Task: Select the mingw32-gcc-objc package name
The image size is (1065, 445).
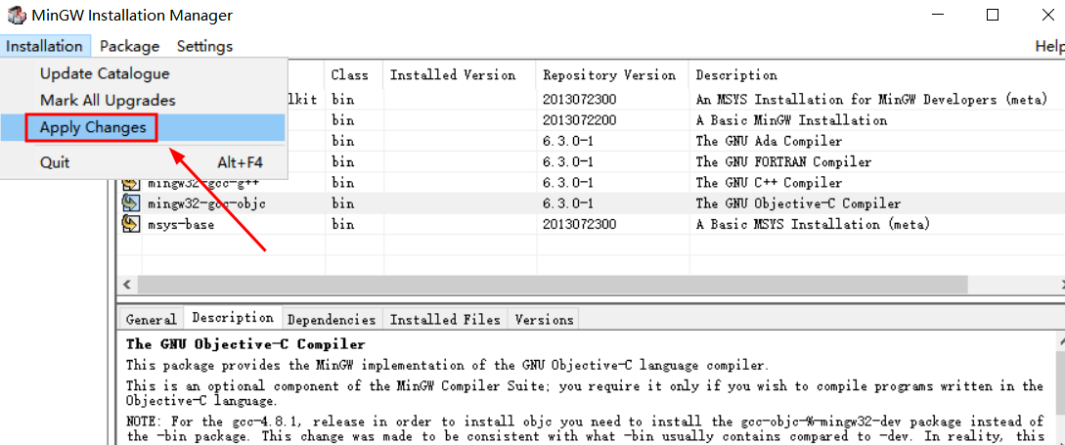Action: 206,203
